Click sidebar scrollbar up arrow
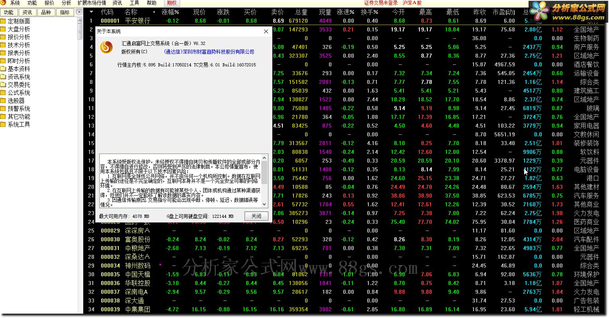 (x=80, y=20)
